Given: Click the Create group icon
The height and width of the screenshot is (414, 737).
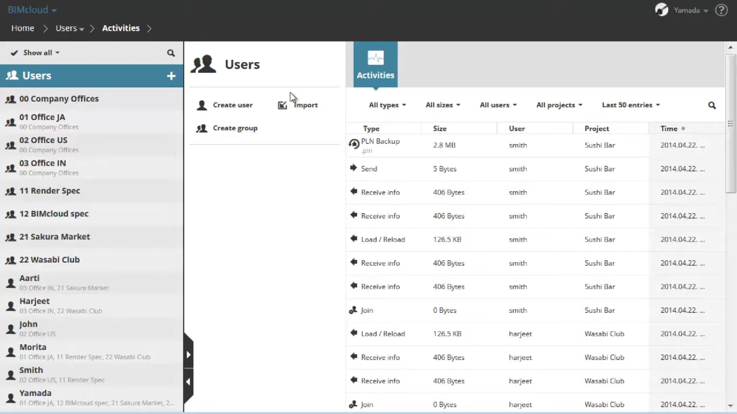Looking at the screenshot, I should [202, 128].
